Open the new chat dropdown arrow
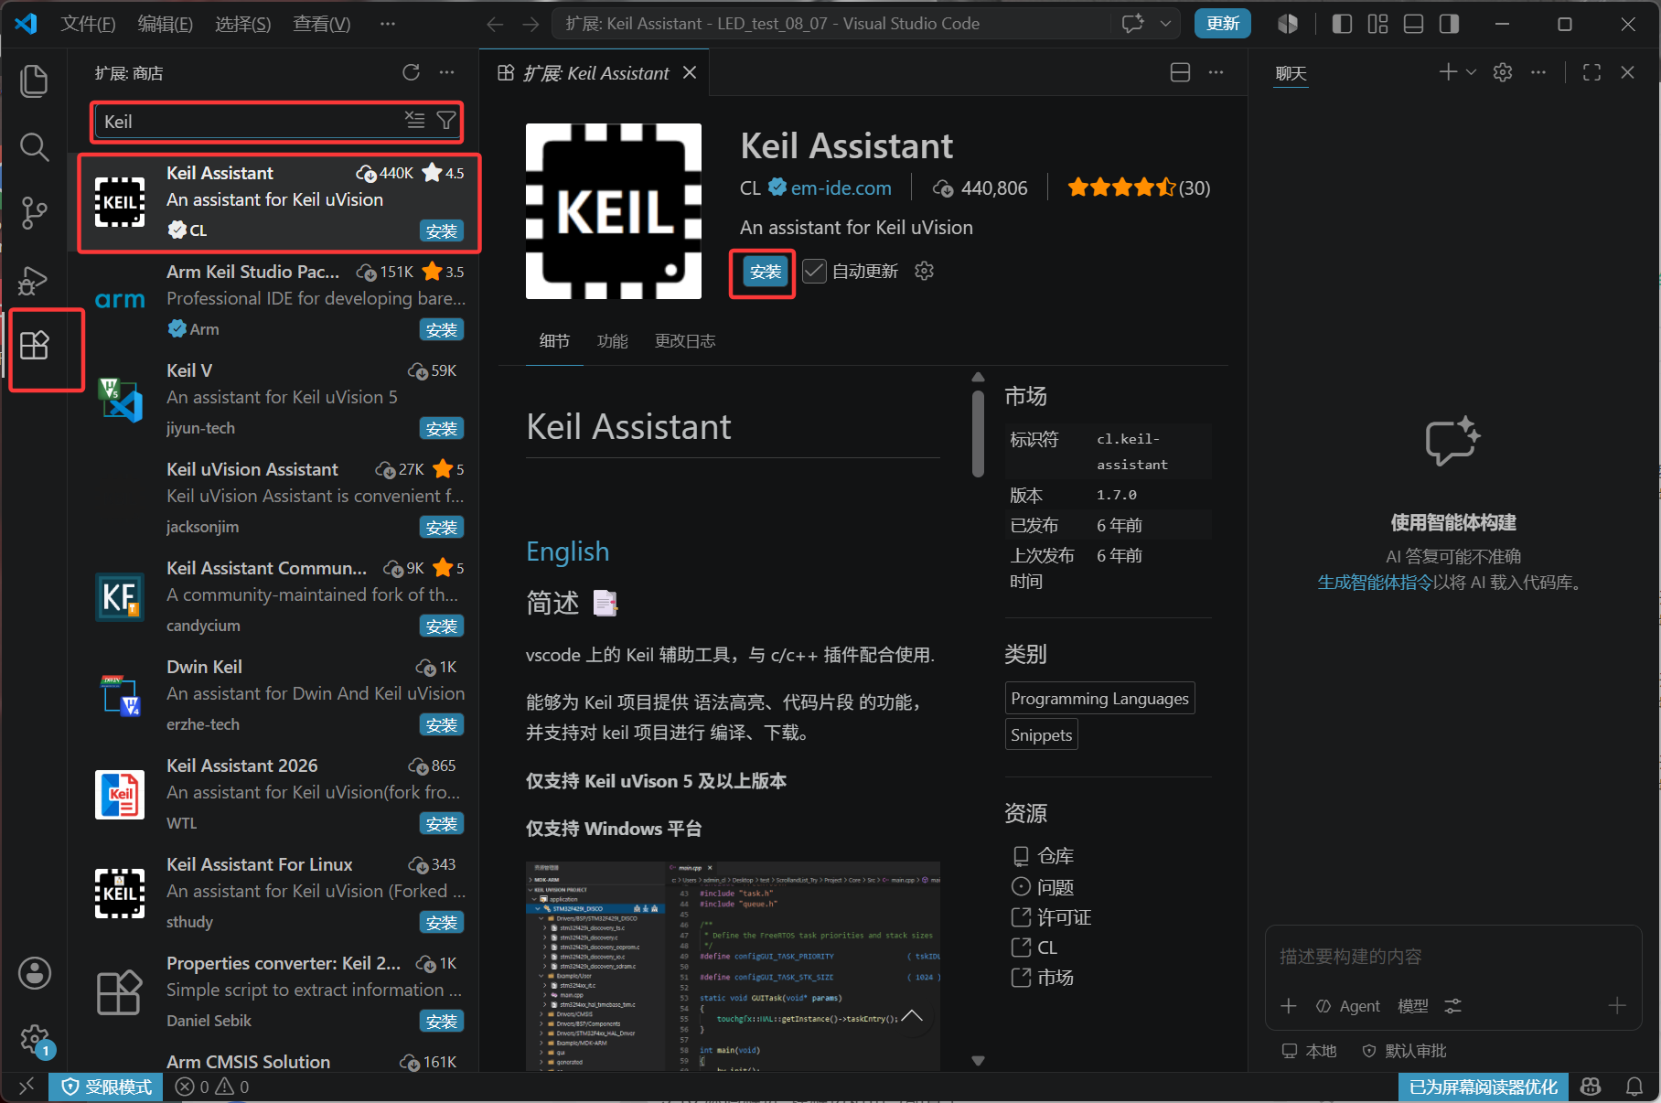Image resolution: width=1661 pixels, height=1103 pixels. click(1471, 72)
